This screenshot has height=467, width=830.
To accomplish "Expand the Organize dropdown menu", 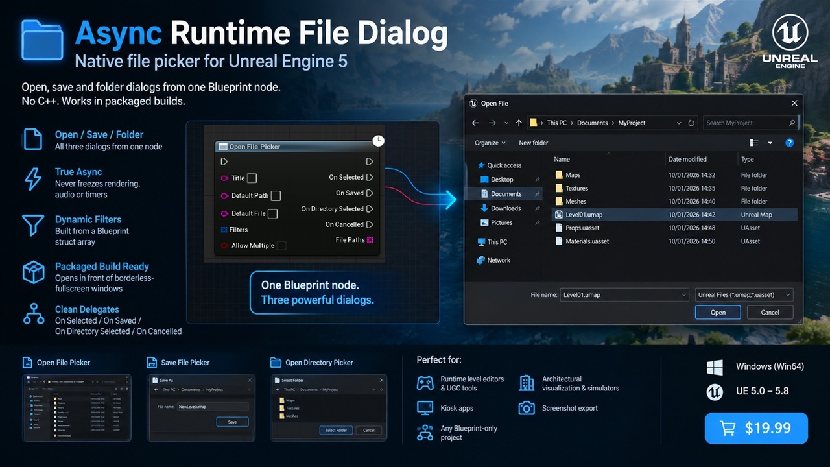I will coord(490,143).
